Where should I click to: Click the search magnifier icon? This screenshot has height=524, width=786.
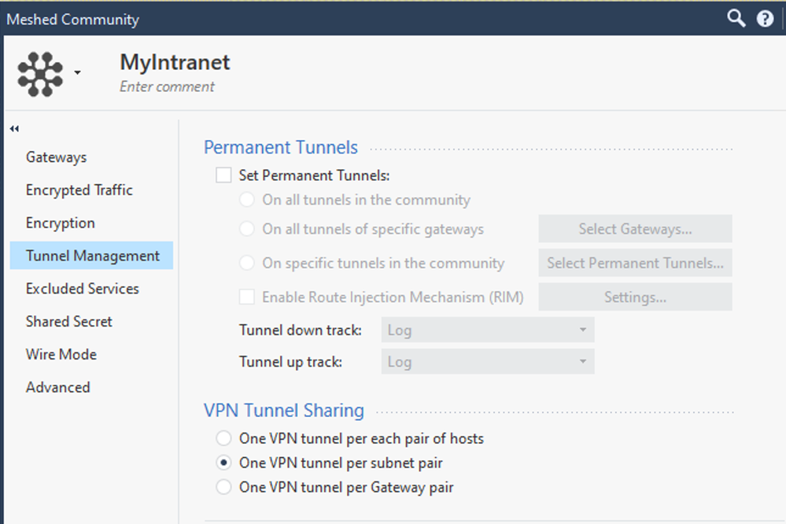pos(736,18)
